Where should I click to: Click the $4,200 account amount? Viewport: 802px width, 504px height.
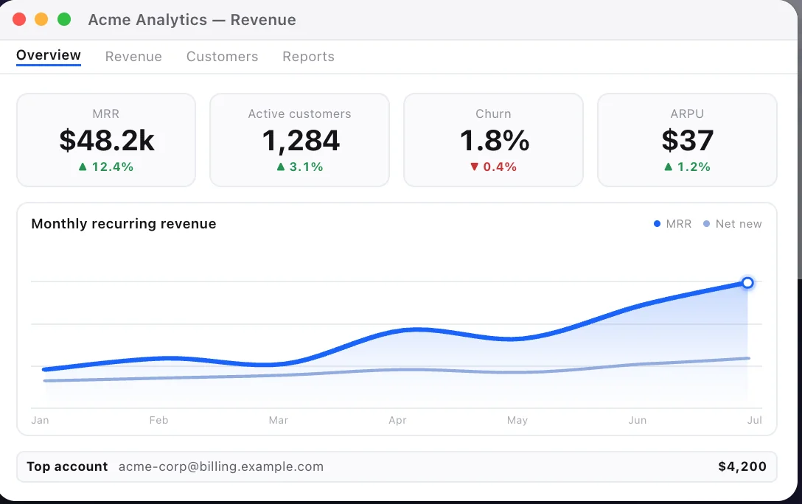click(742, 466)
